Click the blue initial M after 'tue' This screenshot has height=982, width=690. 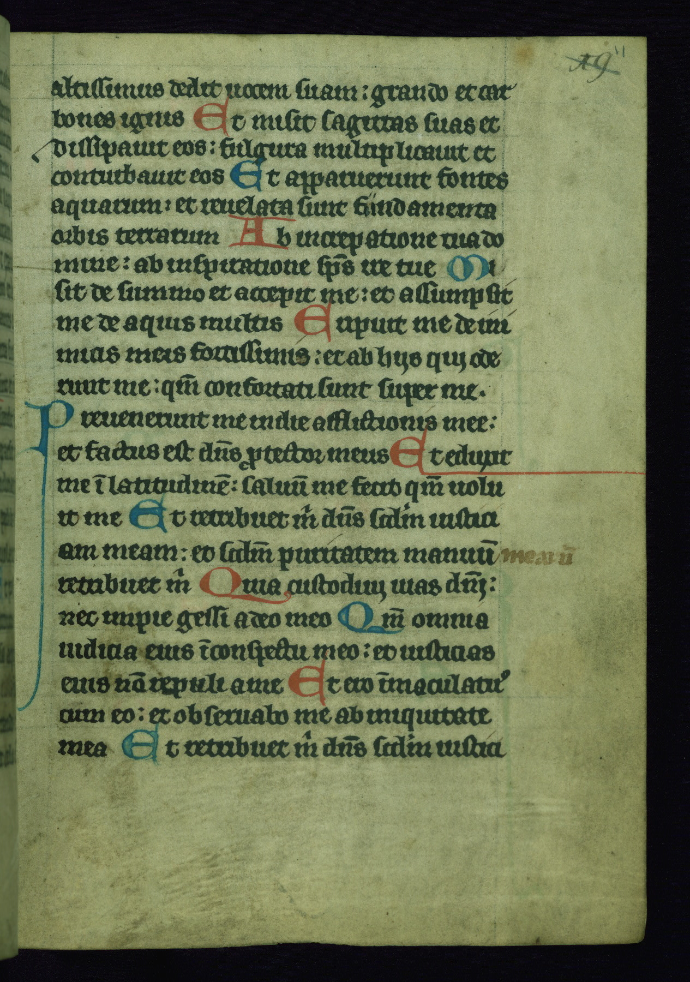click(462, 267)
